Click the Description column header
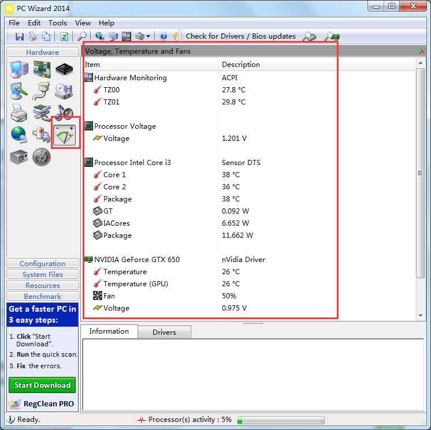The width and height of the screenshot is (431, 430). click(x=317, y=65)
